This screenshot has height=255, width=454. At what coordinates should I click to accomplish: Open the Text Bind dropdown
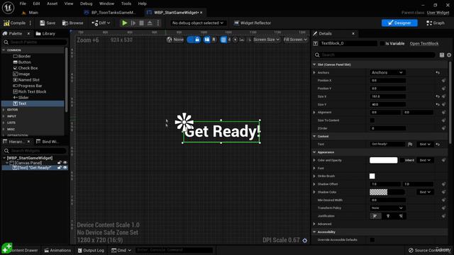coord(425,144)
